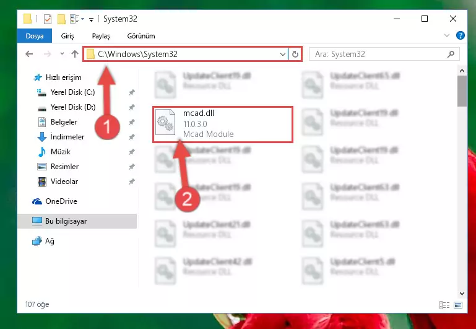Click the Ara: System32 search box
Image resolution: width=476 pixels, height=329 pixels.
[x=384, y=55]
